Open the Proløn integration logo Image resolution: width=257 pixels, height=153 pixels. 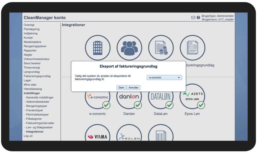129,137
